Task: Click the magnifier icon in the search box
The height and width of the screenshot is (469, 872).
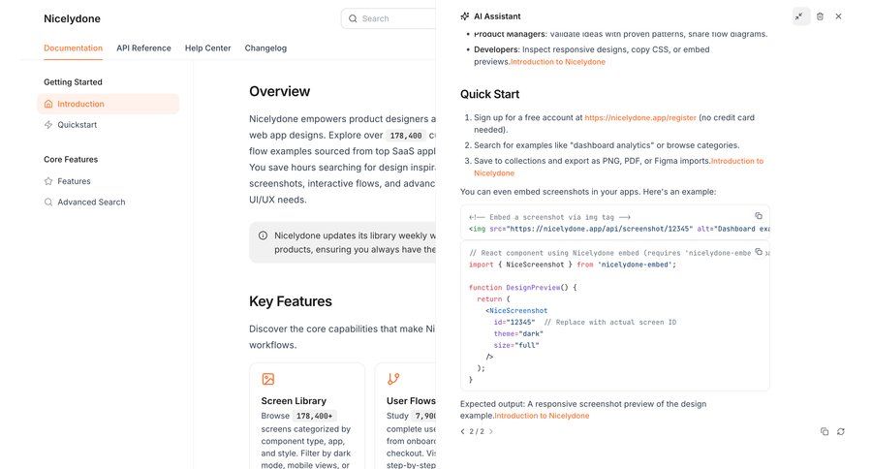Action: coord(353,19)
